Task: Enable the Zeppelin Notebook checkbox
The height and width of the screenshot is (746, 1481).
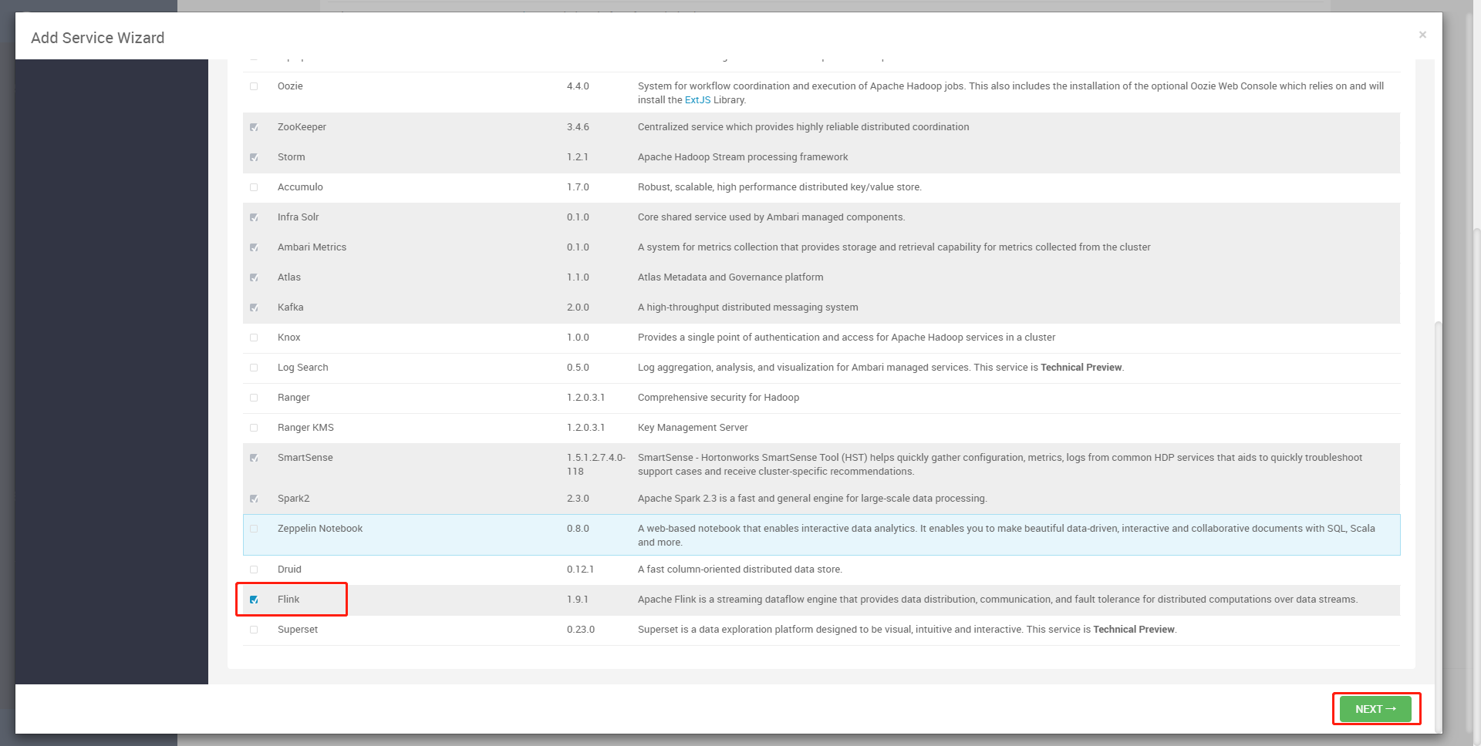Action: (x=254, y=529)
